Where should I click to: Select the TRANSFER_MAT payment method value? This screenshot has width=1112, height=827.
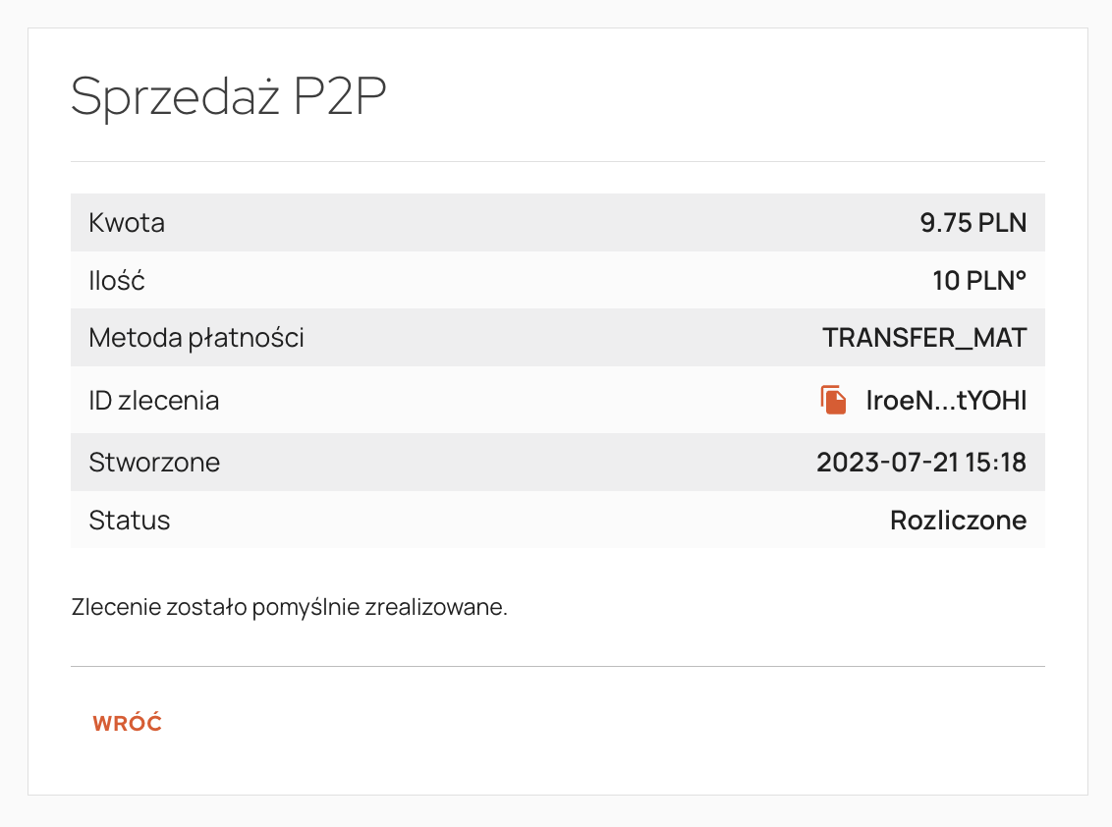point(924,339)
